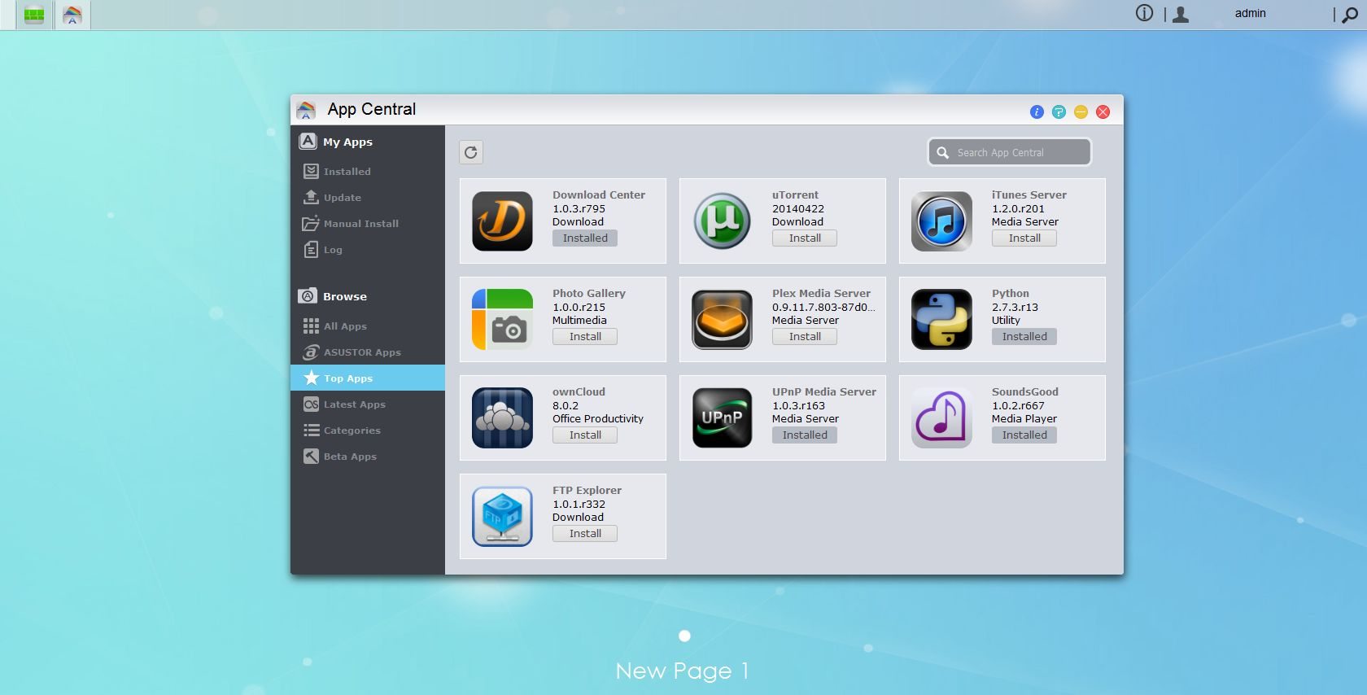Install iTunes Server
This screenshot has height=695, width=1367.
pyautogui.click(x=1024, y=238)
